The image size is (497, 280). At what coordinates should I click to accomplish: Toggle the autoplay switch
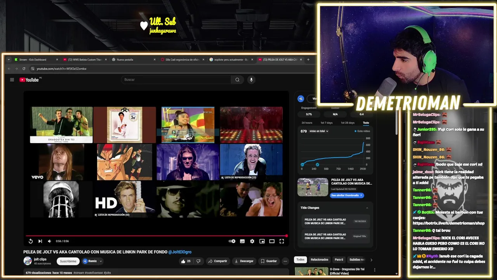pos(232,241)
